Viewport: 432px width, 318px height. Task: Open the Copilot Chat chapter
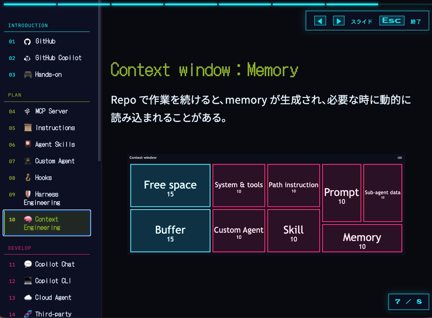pyautogui.click(x=47, y=264)
